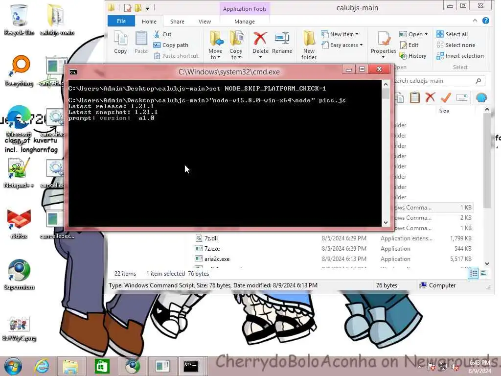This screenshot has width=501, height=376.
Task: Click the Size column header
Action: coord(444,111)
